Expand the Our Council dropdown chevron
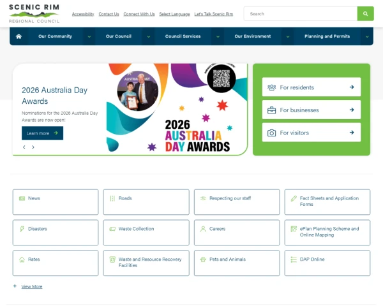383x306 pixels. (149, 36)
